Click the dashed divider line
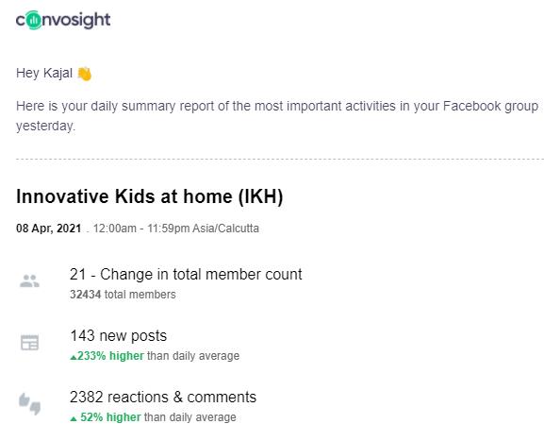The width and height of the screenshot is (544, 441). tap(280, 160)
